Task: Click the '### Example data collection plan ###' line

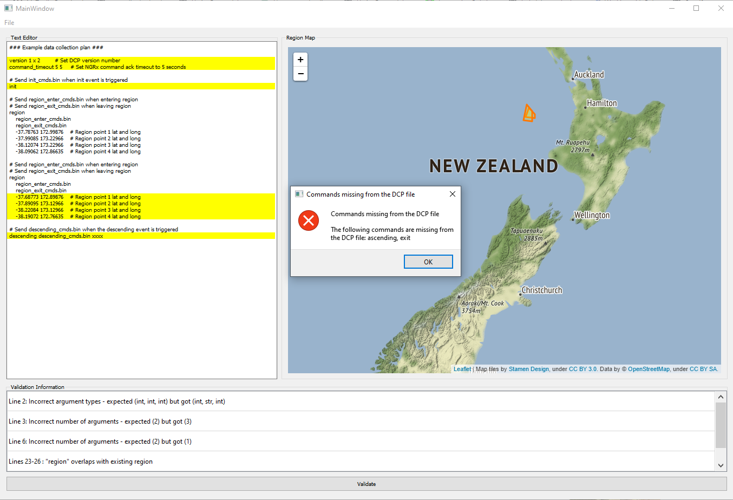Action: pyautogui.click(x=56, y=47)
